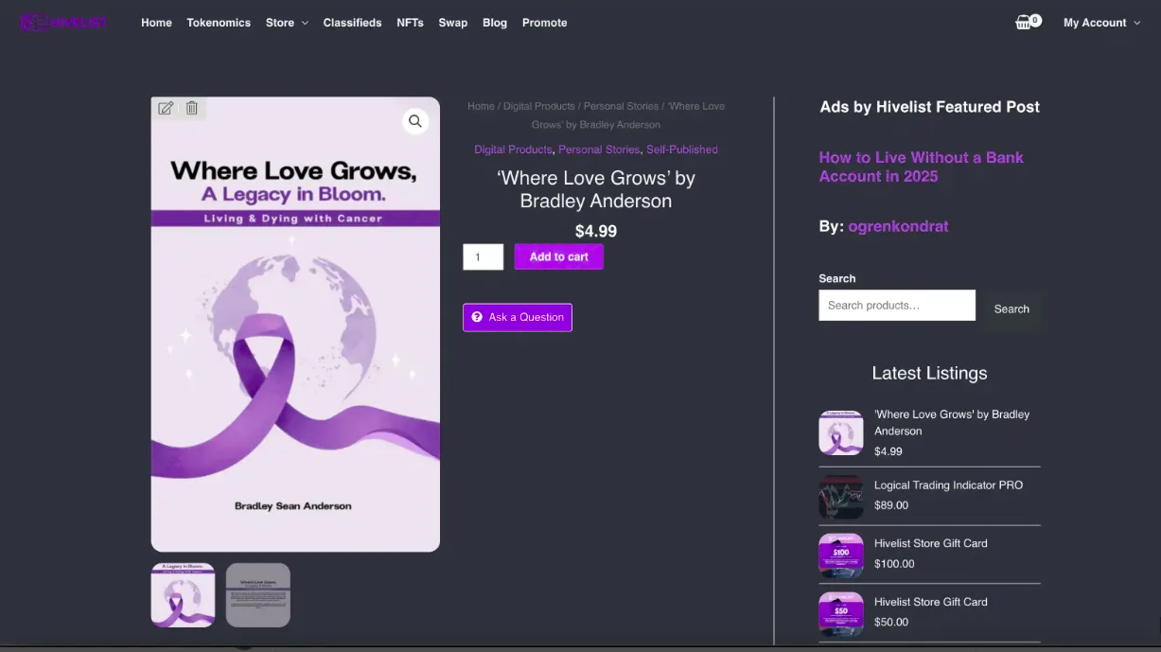Focus the Search products input field
The height and width of the screenshot is (652, 1161).
coord(897,305)
